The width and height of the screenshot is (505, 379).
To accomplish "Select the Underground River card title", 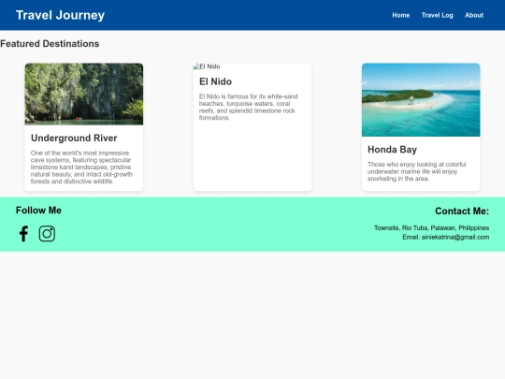I will (74, 138).
